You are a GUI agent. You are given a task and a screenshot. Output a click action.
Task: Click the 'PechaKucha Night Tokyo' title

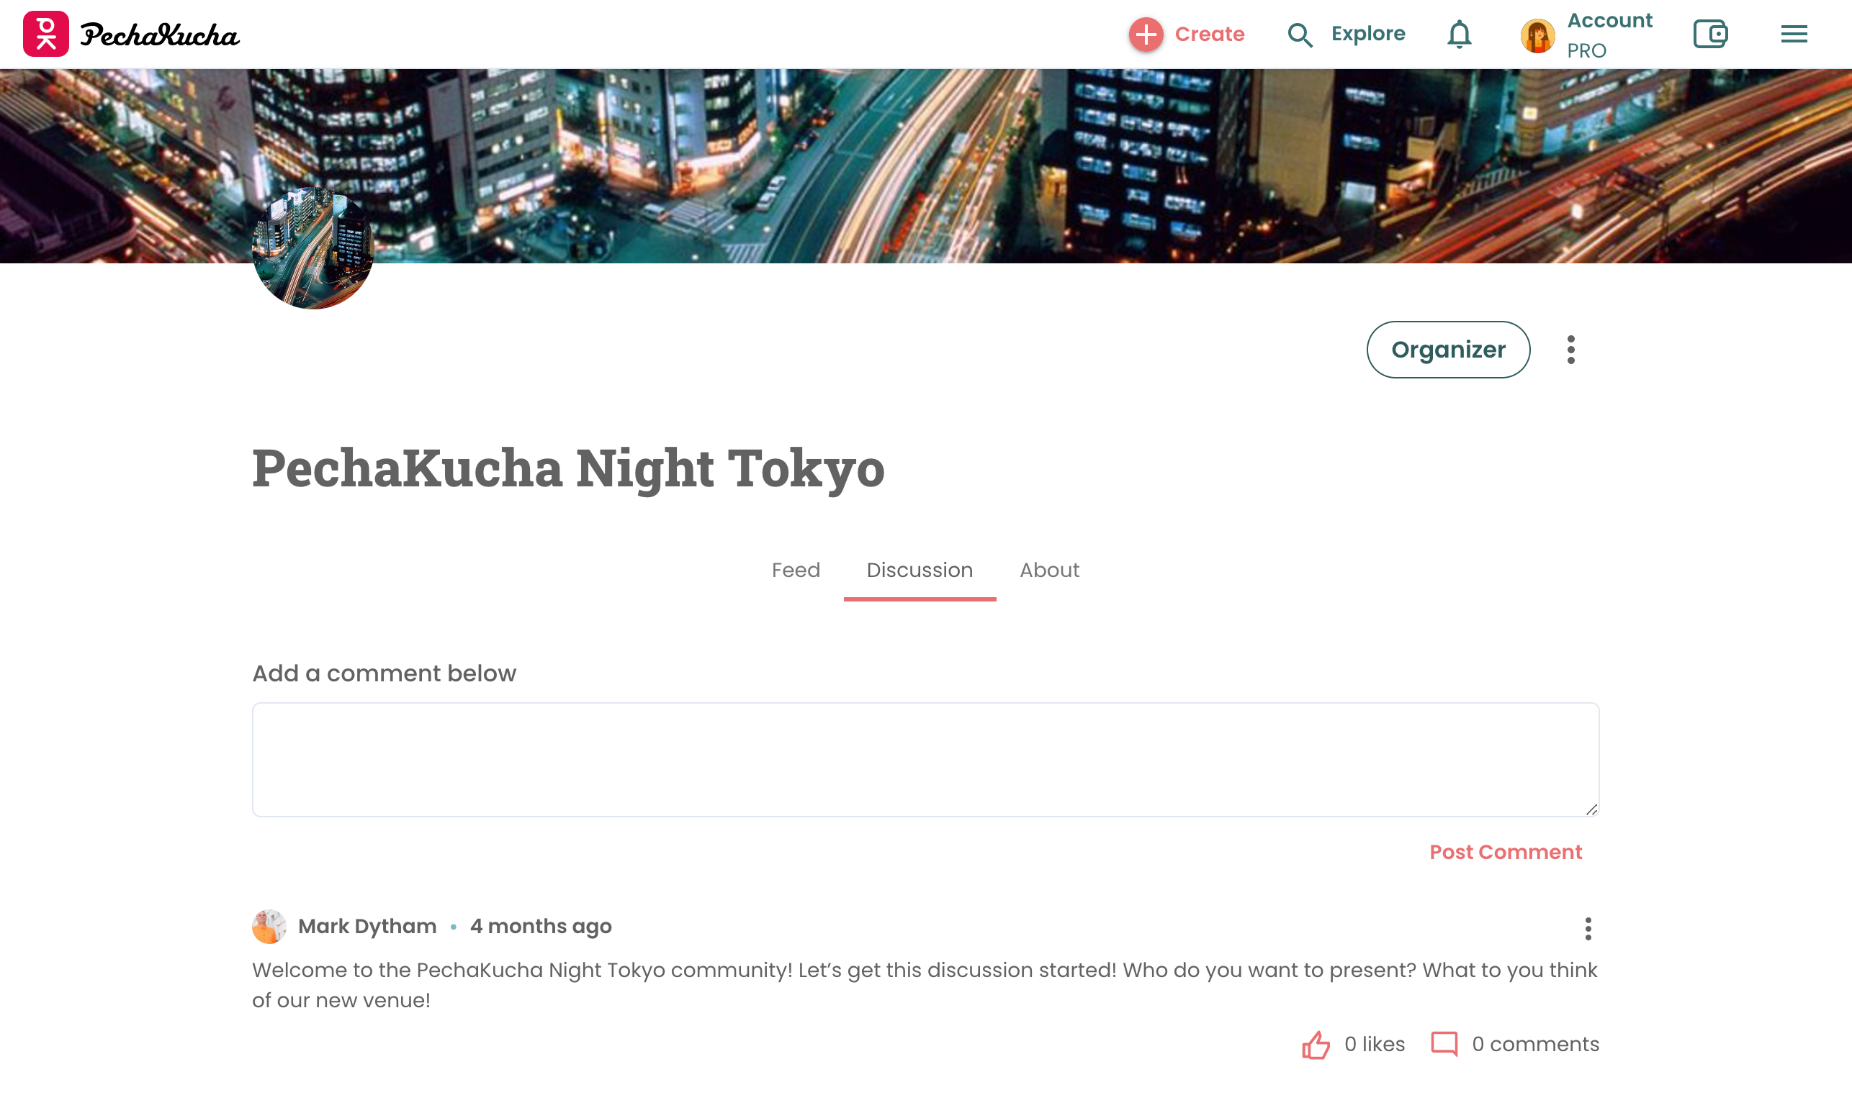(568, 468)
